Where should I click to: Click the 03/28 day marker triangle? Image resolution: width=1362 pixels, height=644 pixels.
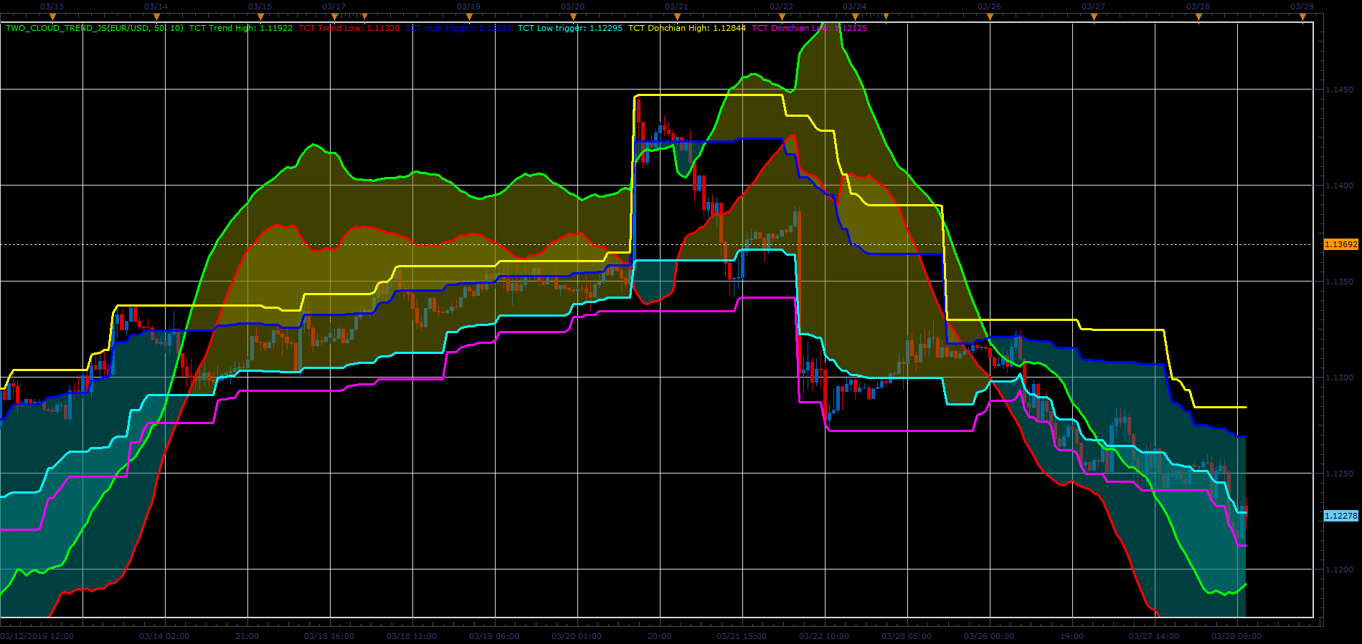[x=1198, y=17]
